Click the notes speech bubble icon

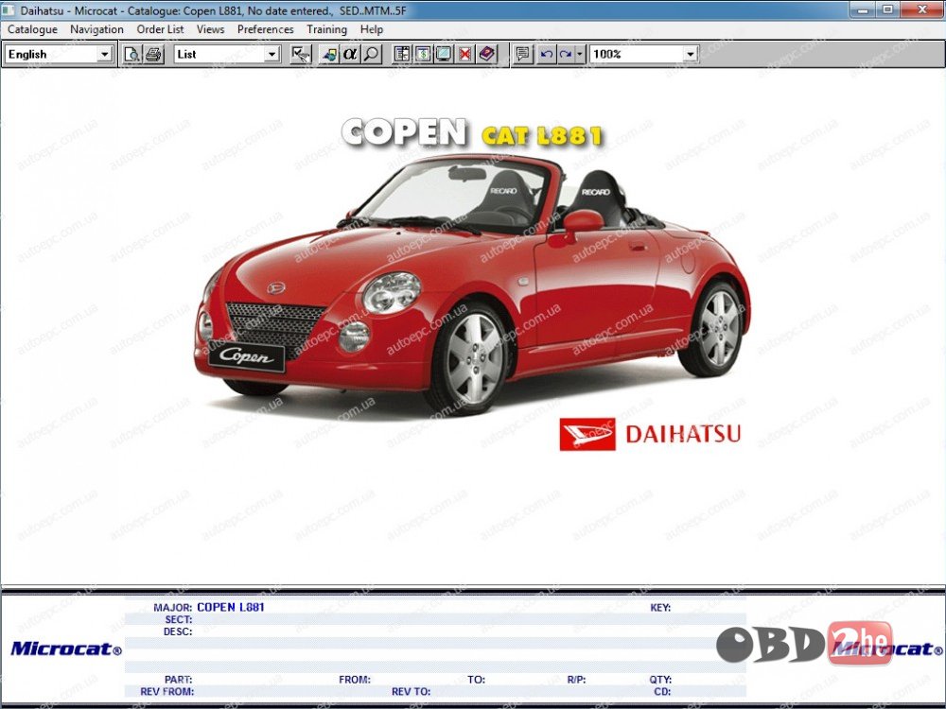[523, 54]
